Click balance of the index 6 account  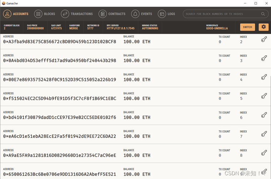(x=137, y=117)
